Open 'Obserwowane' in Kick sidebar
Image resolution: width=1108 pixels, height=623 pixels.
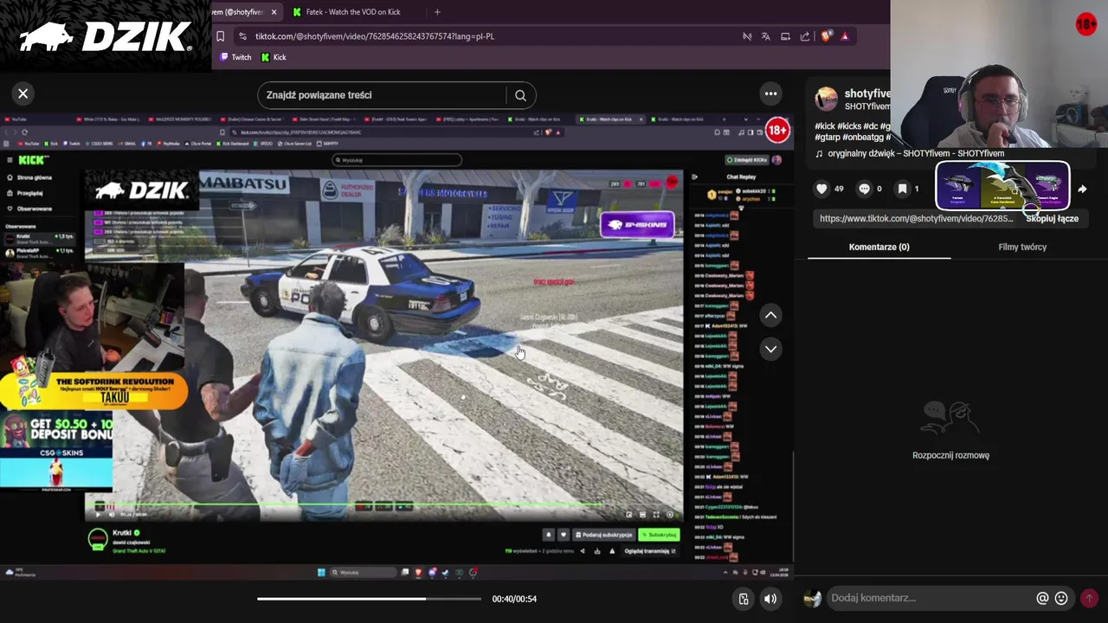(29, 209)
